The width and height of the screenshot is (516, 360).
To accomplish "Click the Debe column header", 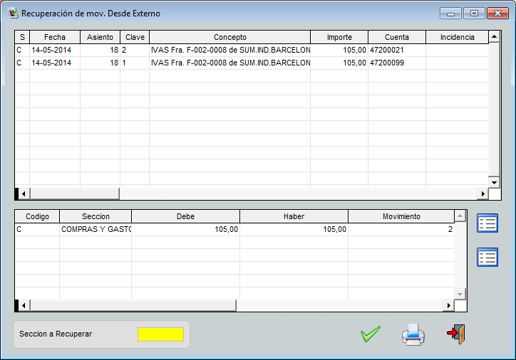I will click(x=185, y=216).
